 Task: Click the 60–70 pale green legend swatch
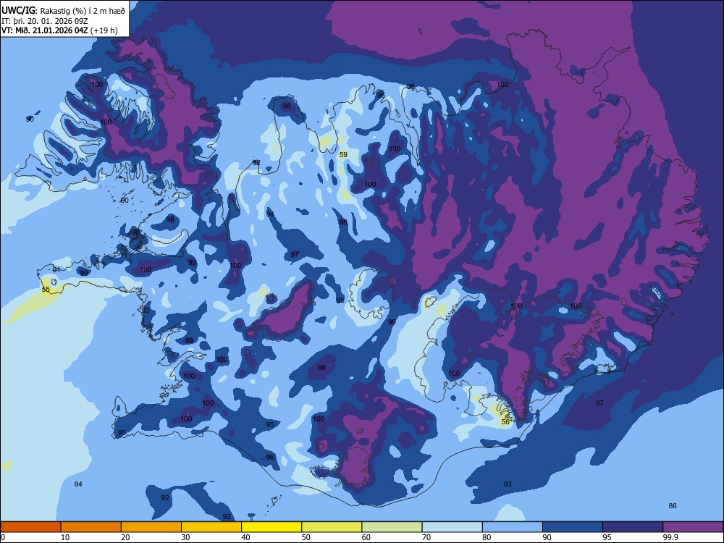(x=392, y=527)
